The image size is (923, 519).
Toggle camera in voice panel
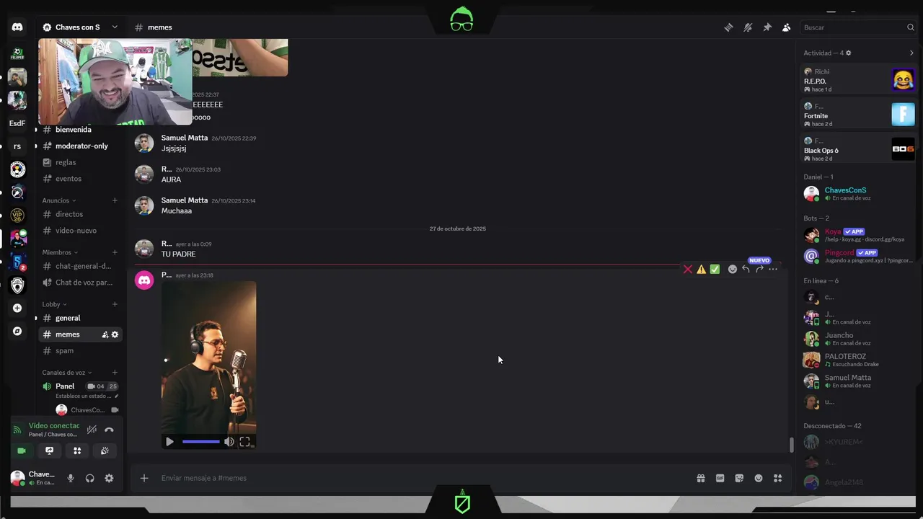[x=22, y=451]
